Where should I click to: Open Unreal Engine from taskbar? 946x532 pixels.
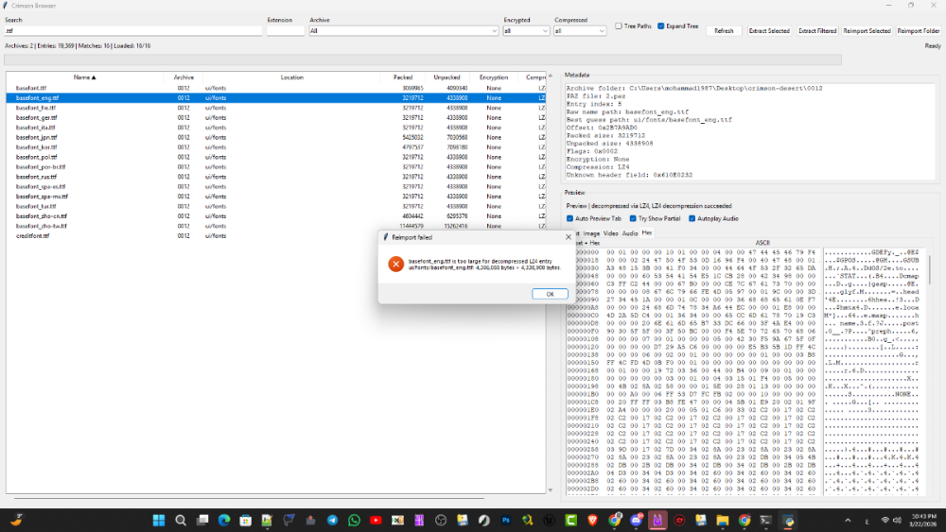(x=549, y=520)
